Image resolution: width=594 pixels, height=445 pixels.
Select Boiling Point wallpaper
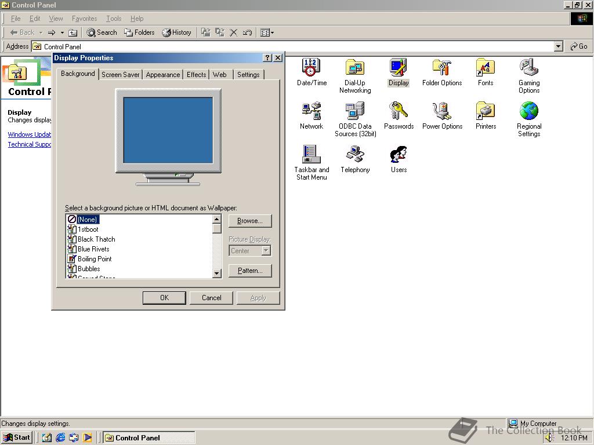pos(90,259)
